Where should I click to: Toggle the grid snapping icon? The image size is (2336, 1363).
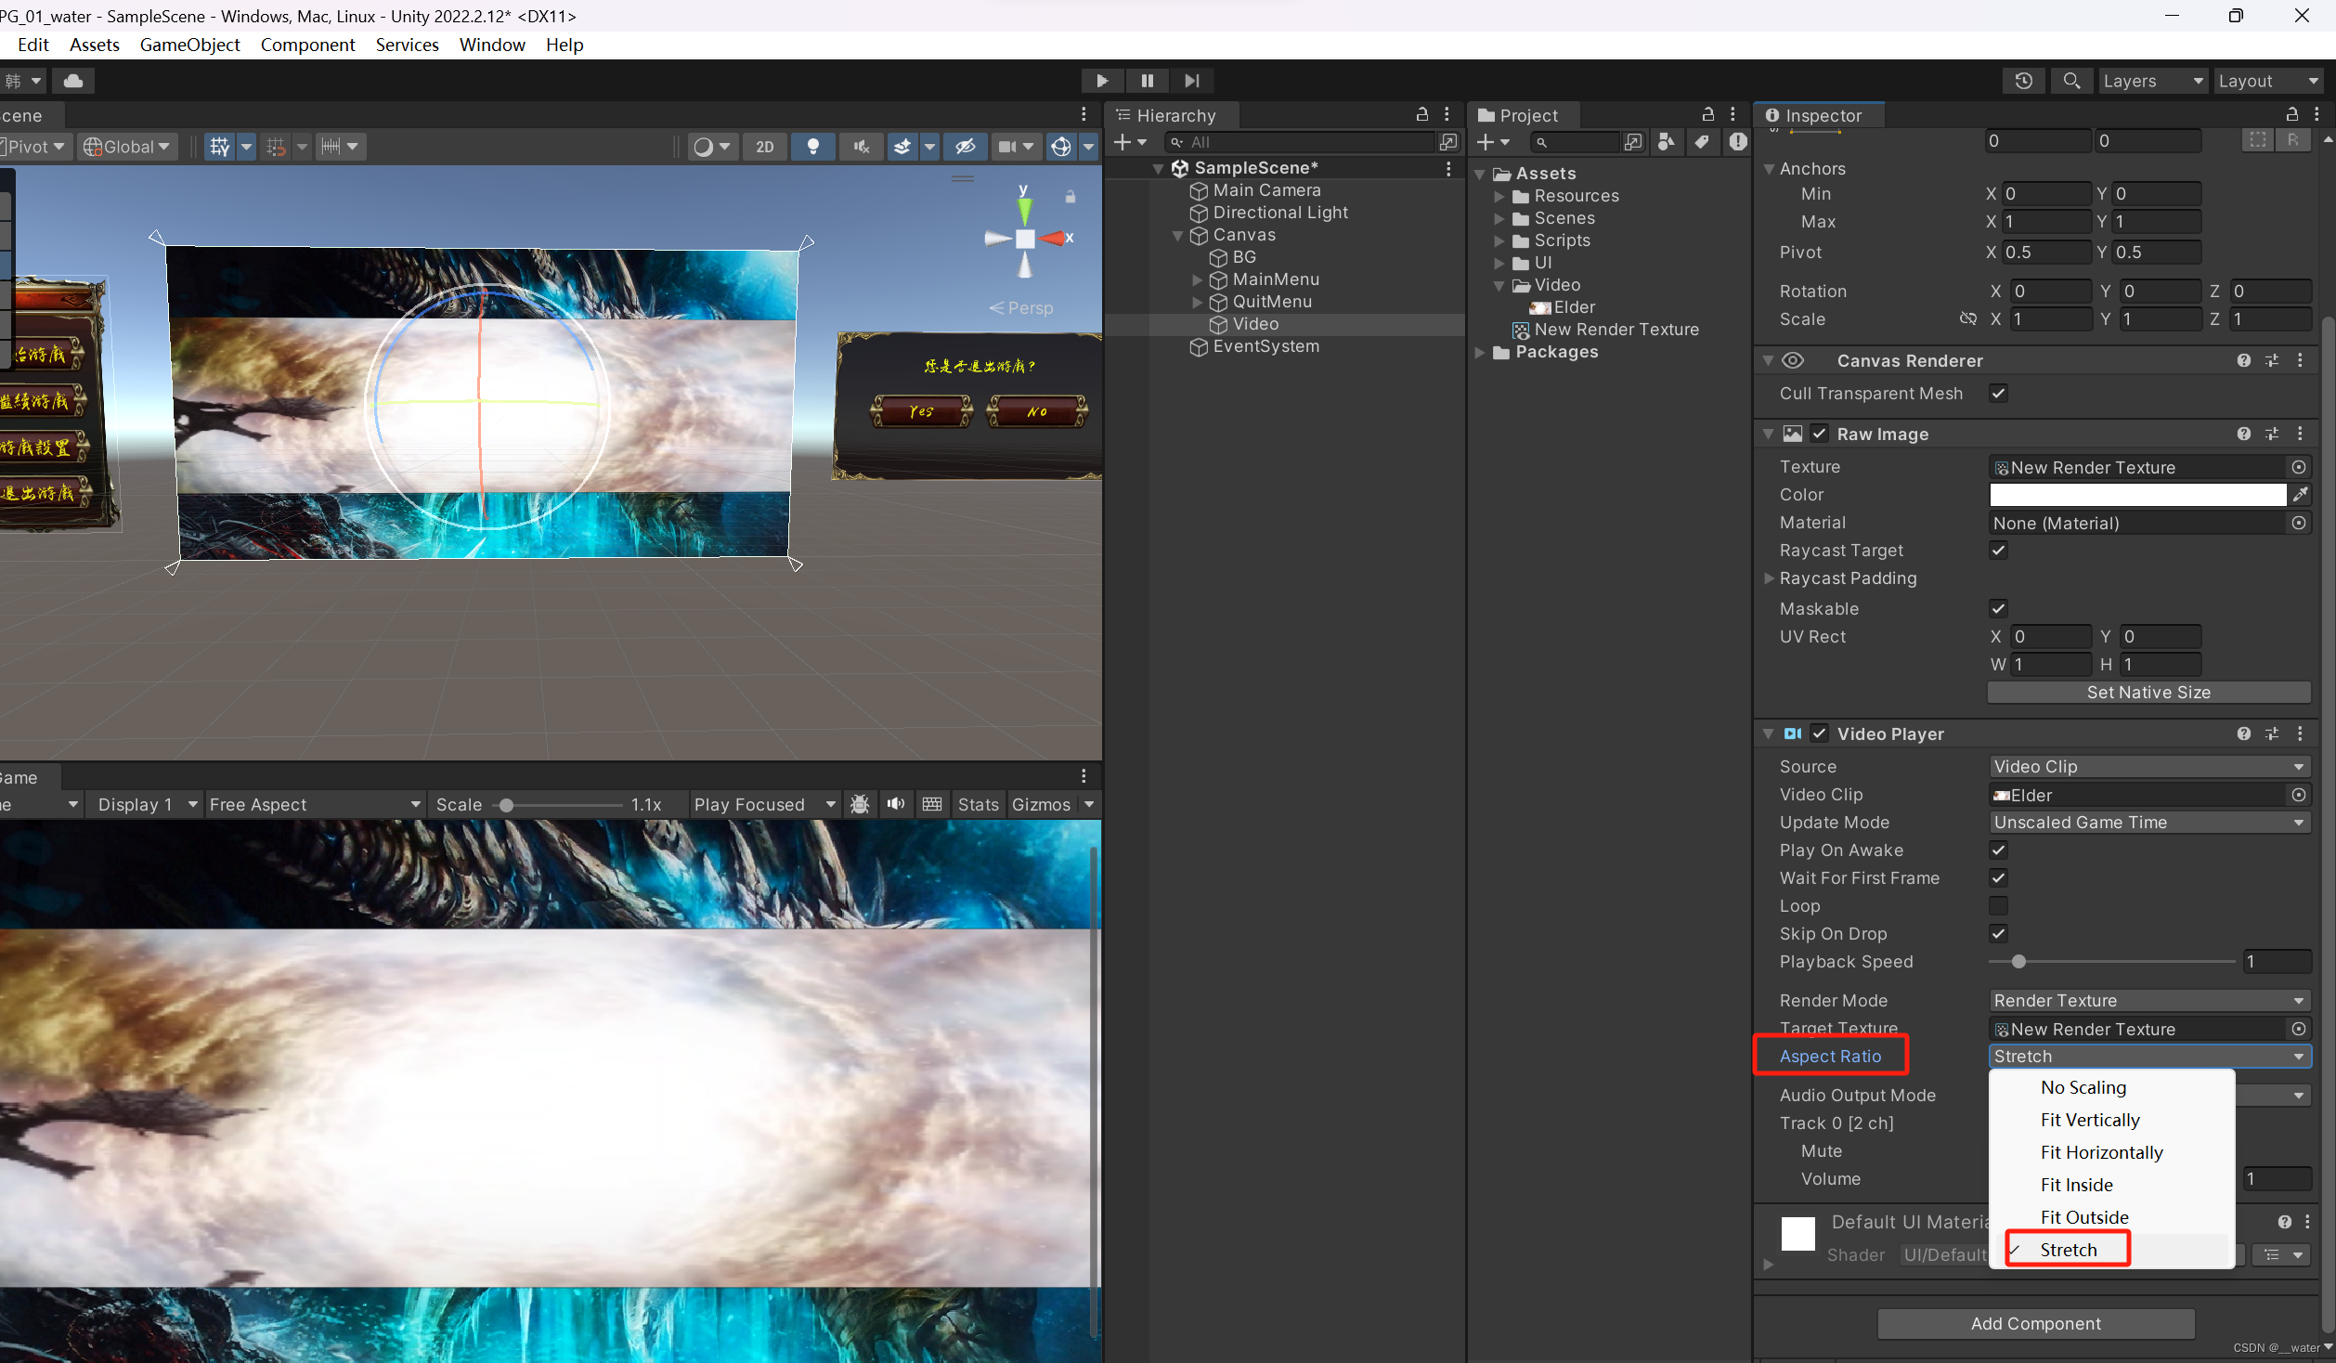pos(219,147)
